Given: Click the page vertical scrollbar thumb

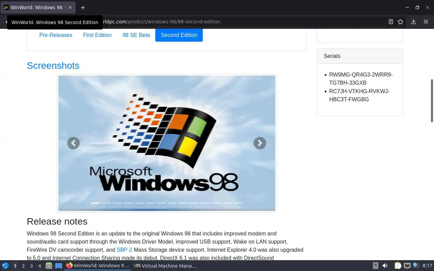Looking at the screenshot, I should (432, 101).
